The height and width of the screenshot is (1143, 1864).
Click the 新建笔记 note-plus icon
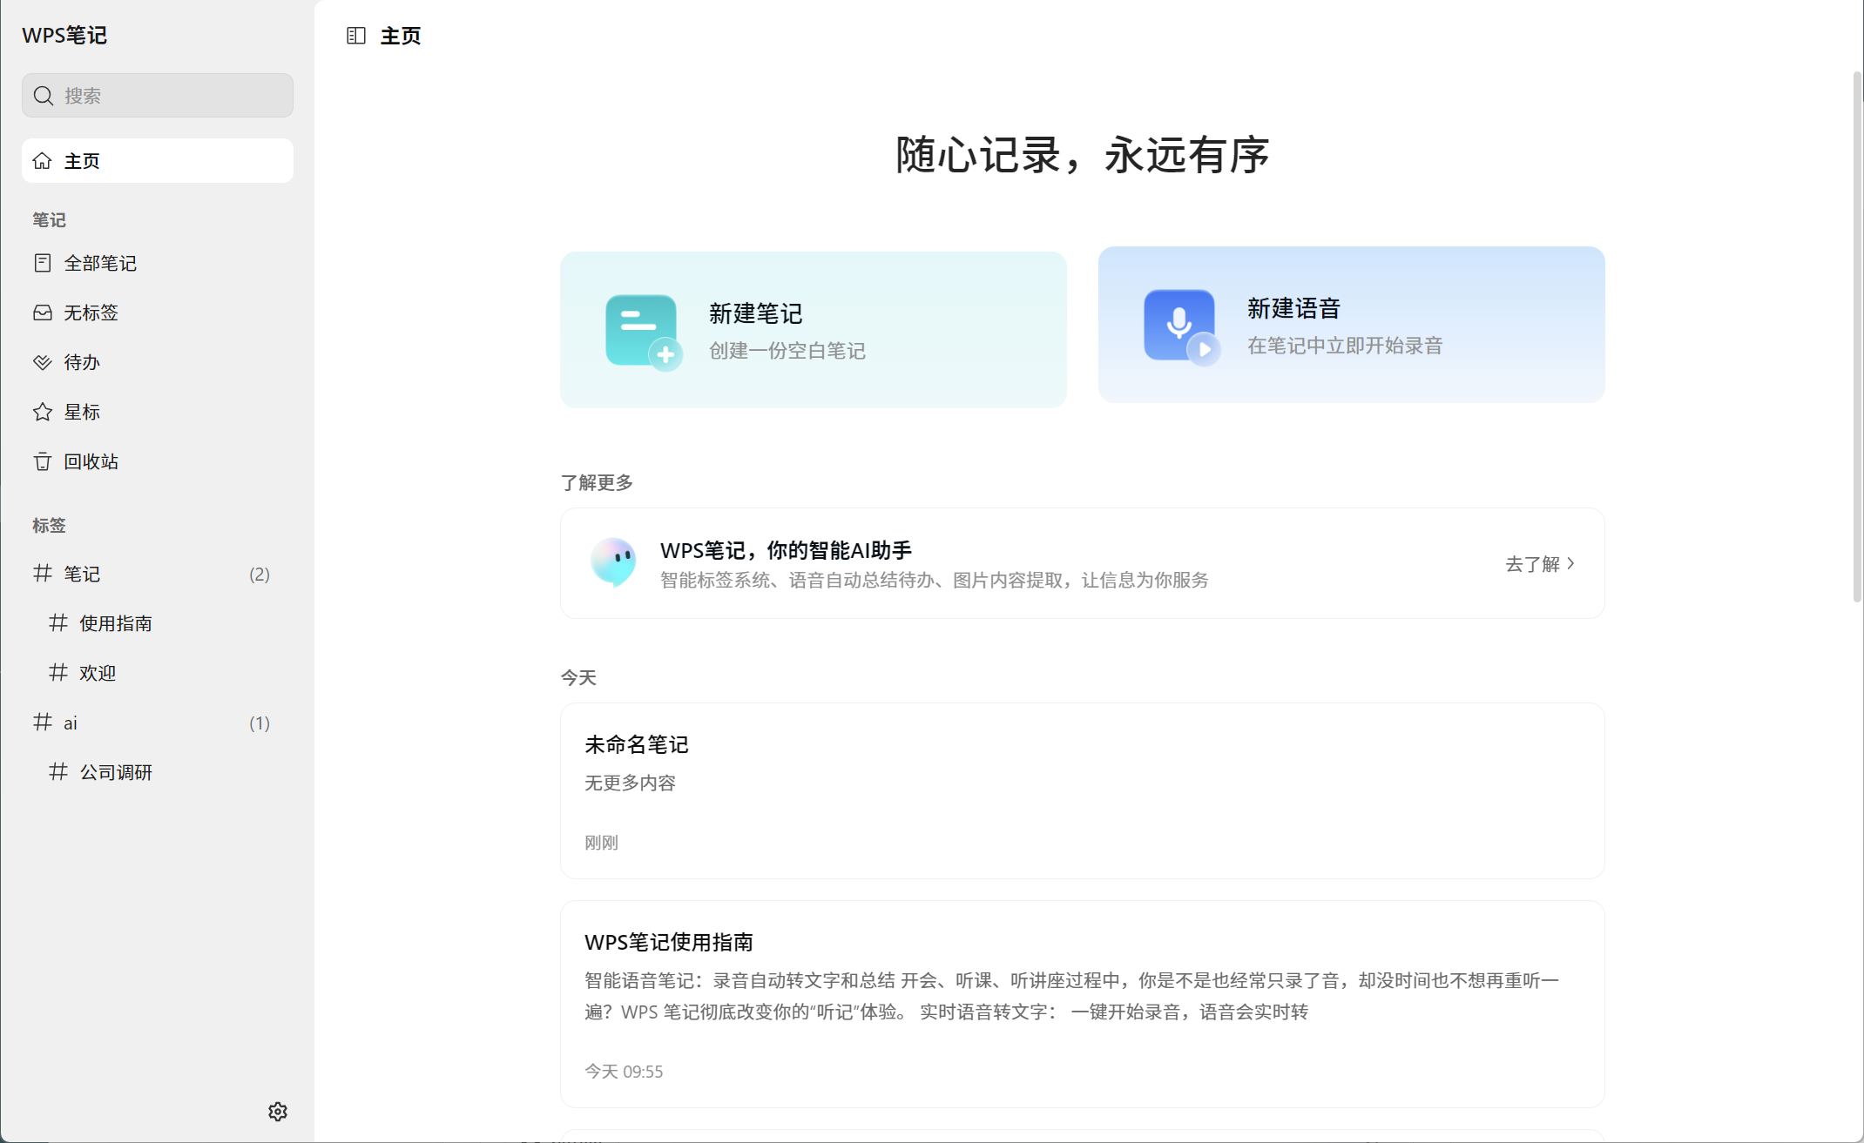point(644,332)
